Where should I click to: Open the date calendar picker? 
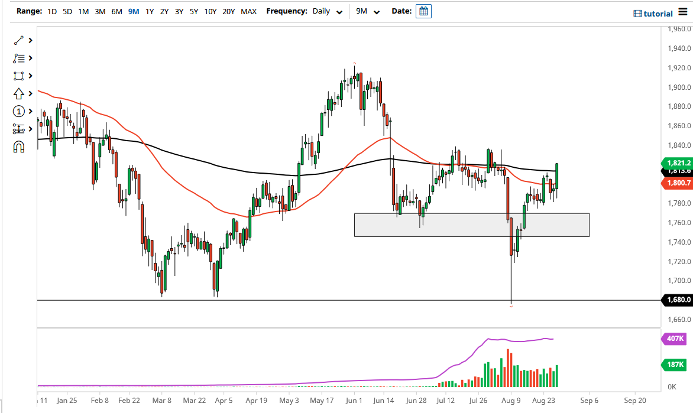pyautogui.click(x=423, y=11)
